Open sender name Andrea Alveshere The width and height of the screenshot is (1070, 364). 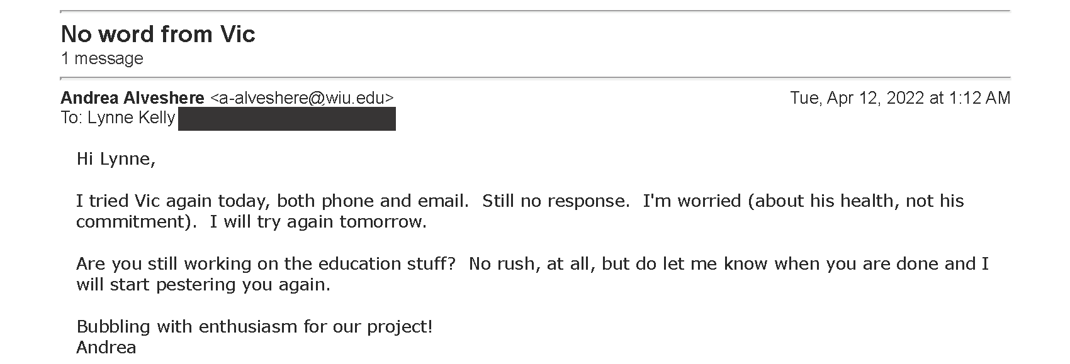click(x=132, y=98)
